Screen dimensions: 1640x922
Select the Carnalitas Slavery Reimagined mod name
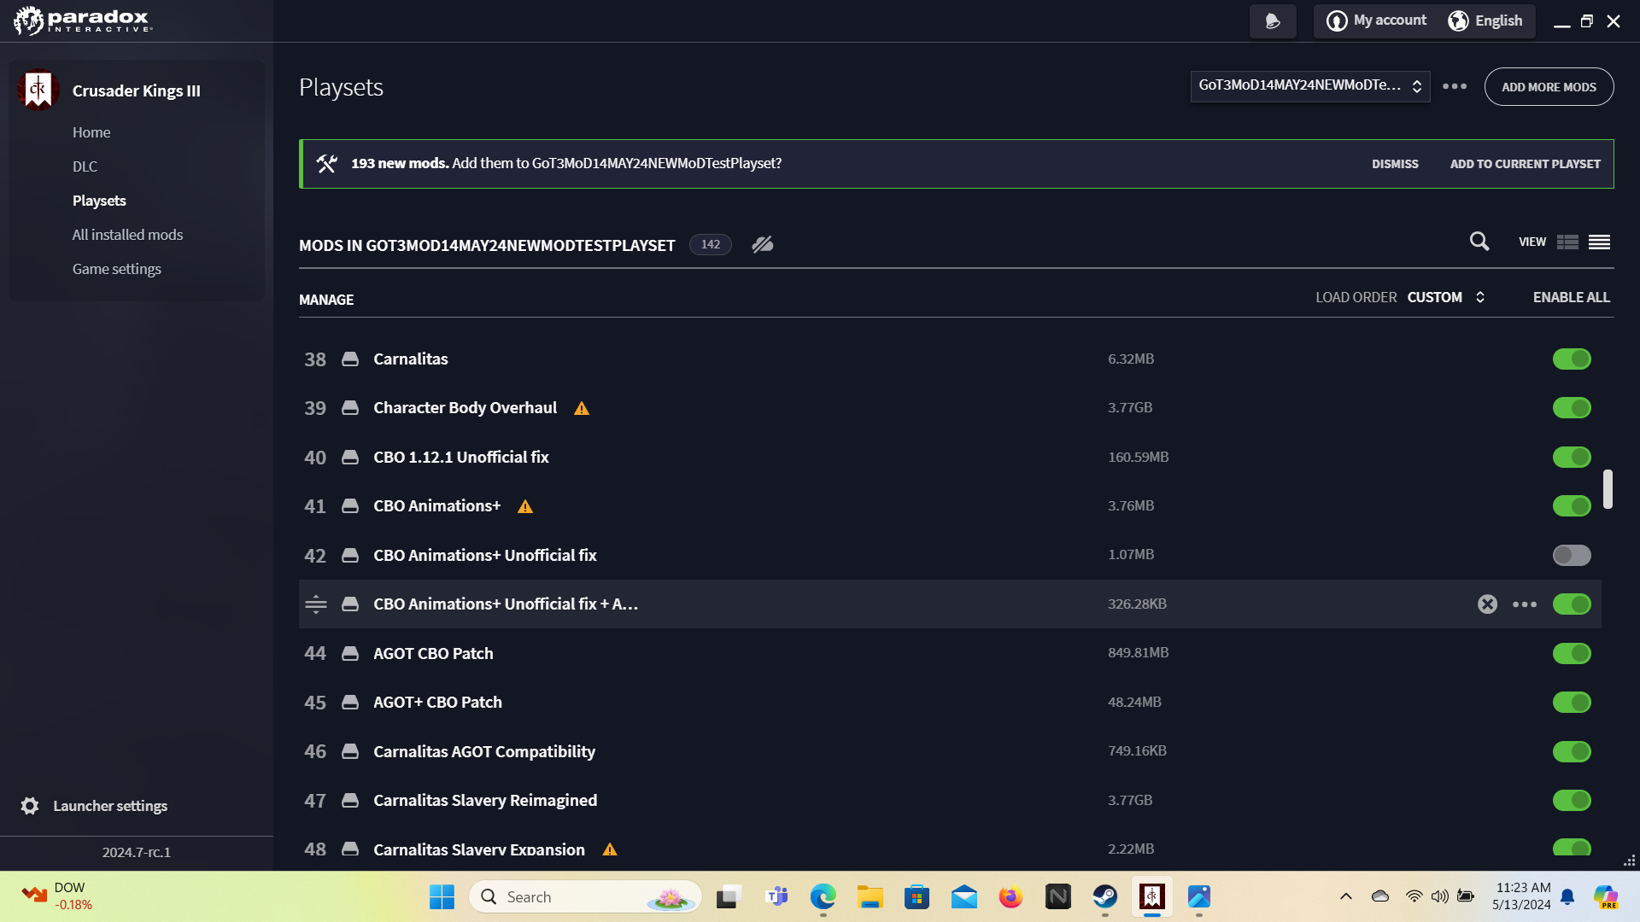(485, 801)
